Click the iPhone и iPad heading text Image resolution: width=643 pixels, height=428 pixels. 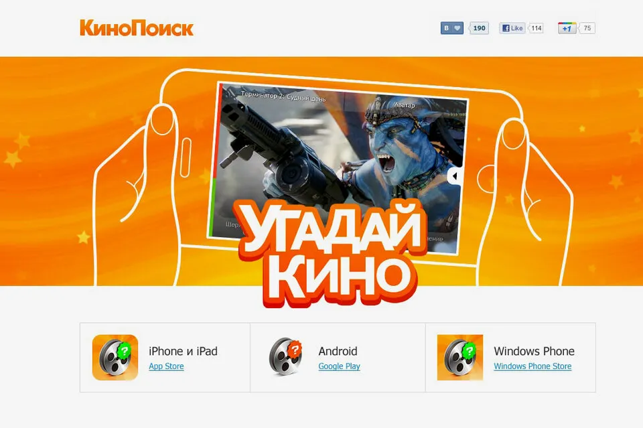tap(183, 352)
